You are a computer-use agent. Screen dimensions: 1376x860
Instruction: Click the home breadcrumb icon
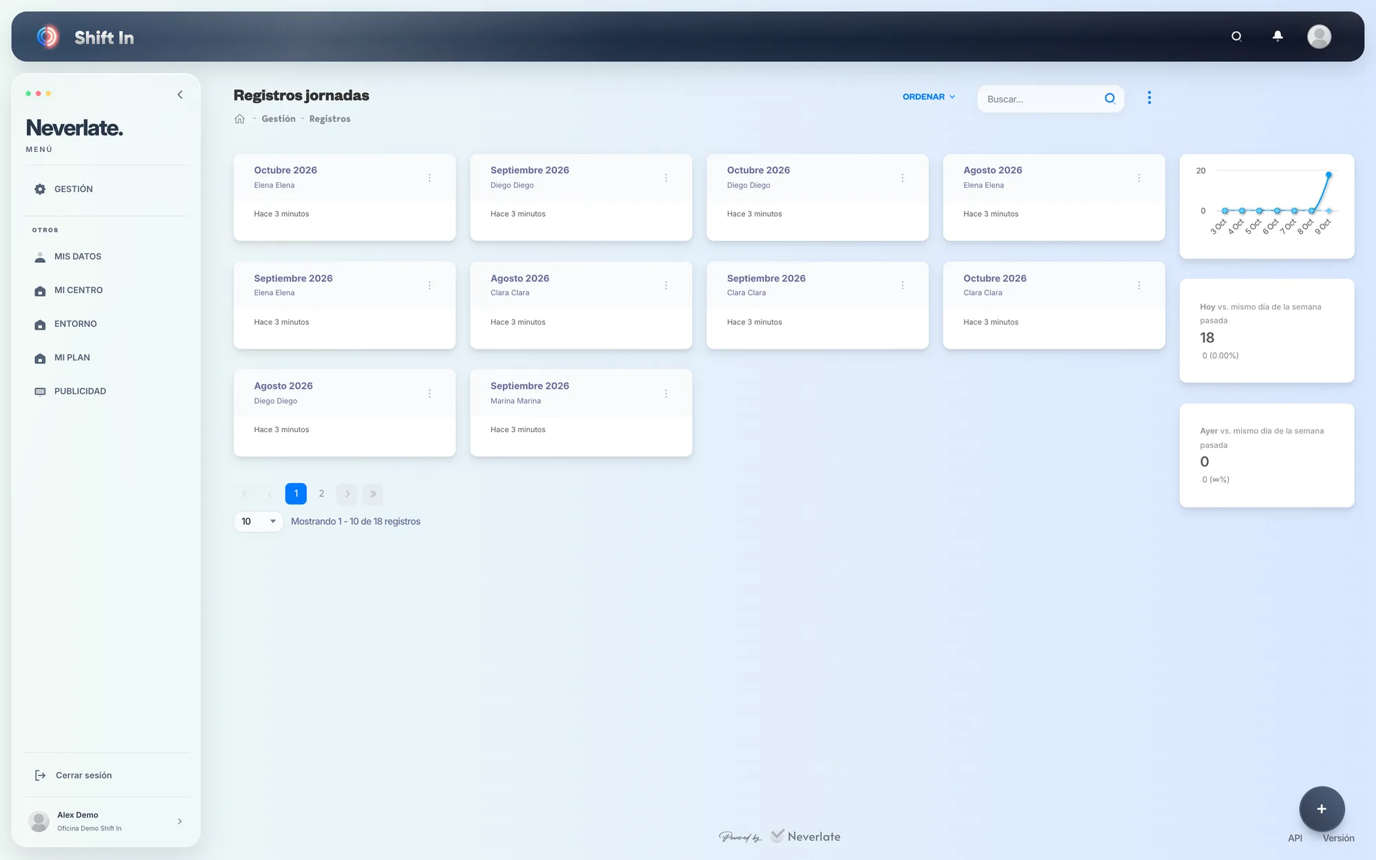click(239, 119)
